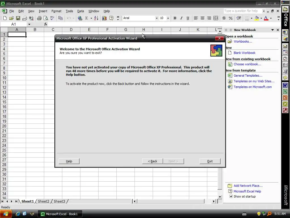Click the Fill Color paint bucket swatch
This screenshot has height=218, width=290.
tap(257, 18)
